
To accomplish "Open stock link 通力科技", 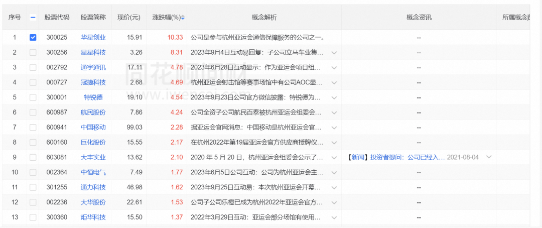I will pyautogui.click(x=93, y=187).
